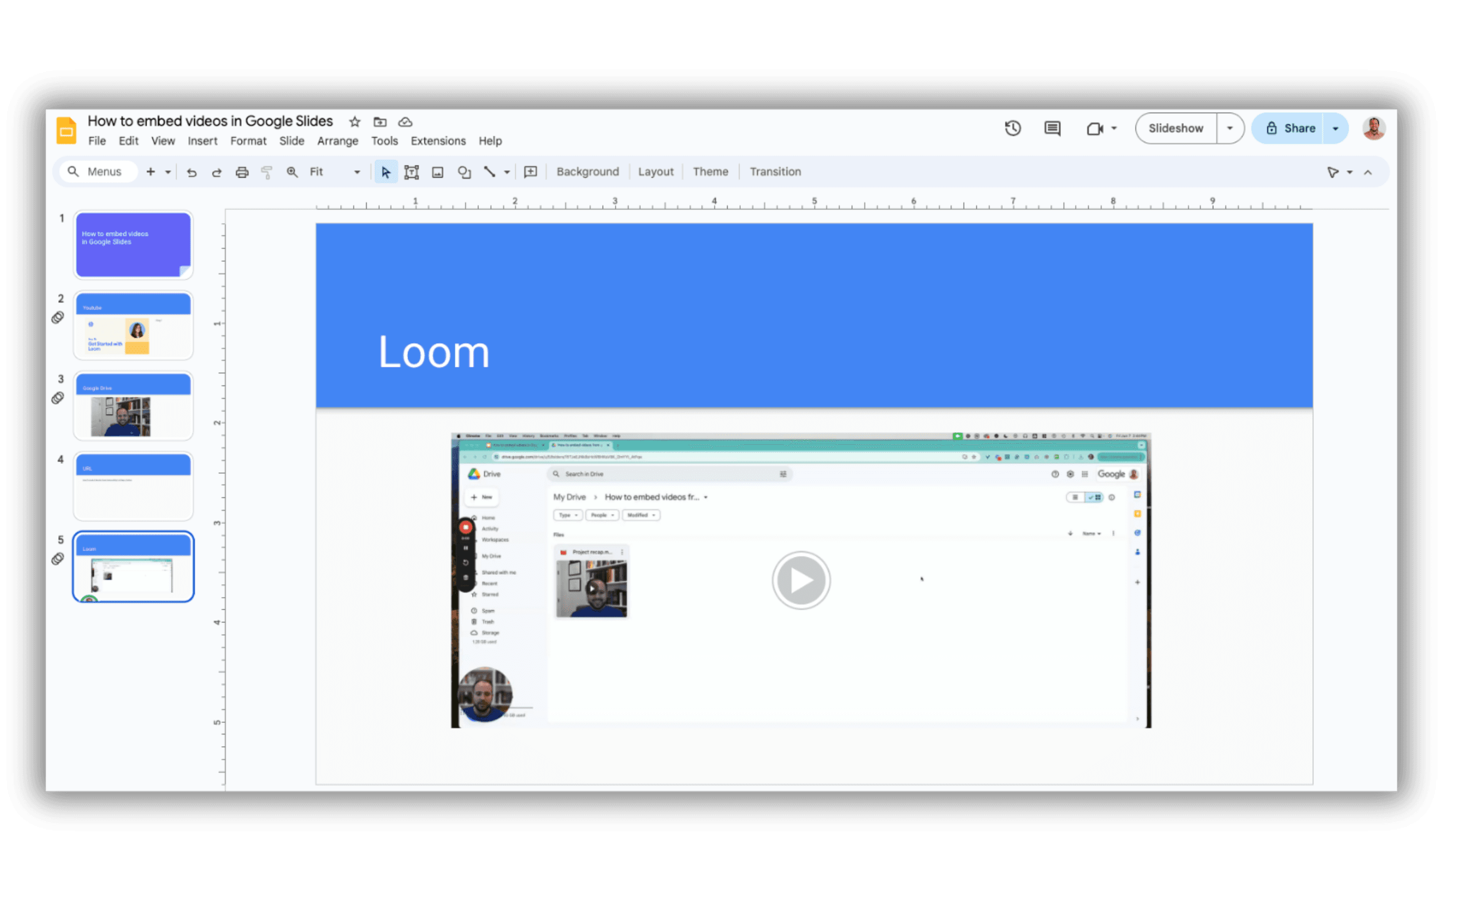The image size is (1462, 899).
Task: Expand new slide layout dropdown arrow
Action: pos(168,172)
